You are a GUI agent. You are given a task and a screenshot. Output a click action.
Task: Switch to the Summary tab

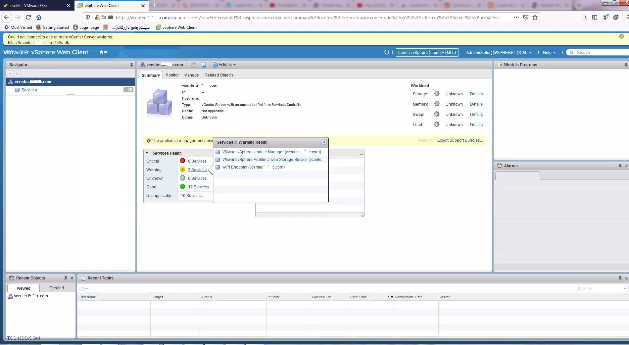point(151,75)
